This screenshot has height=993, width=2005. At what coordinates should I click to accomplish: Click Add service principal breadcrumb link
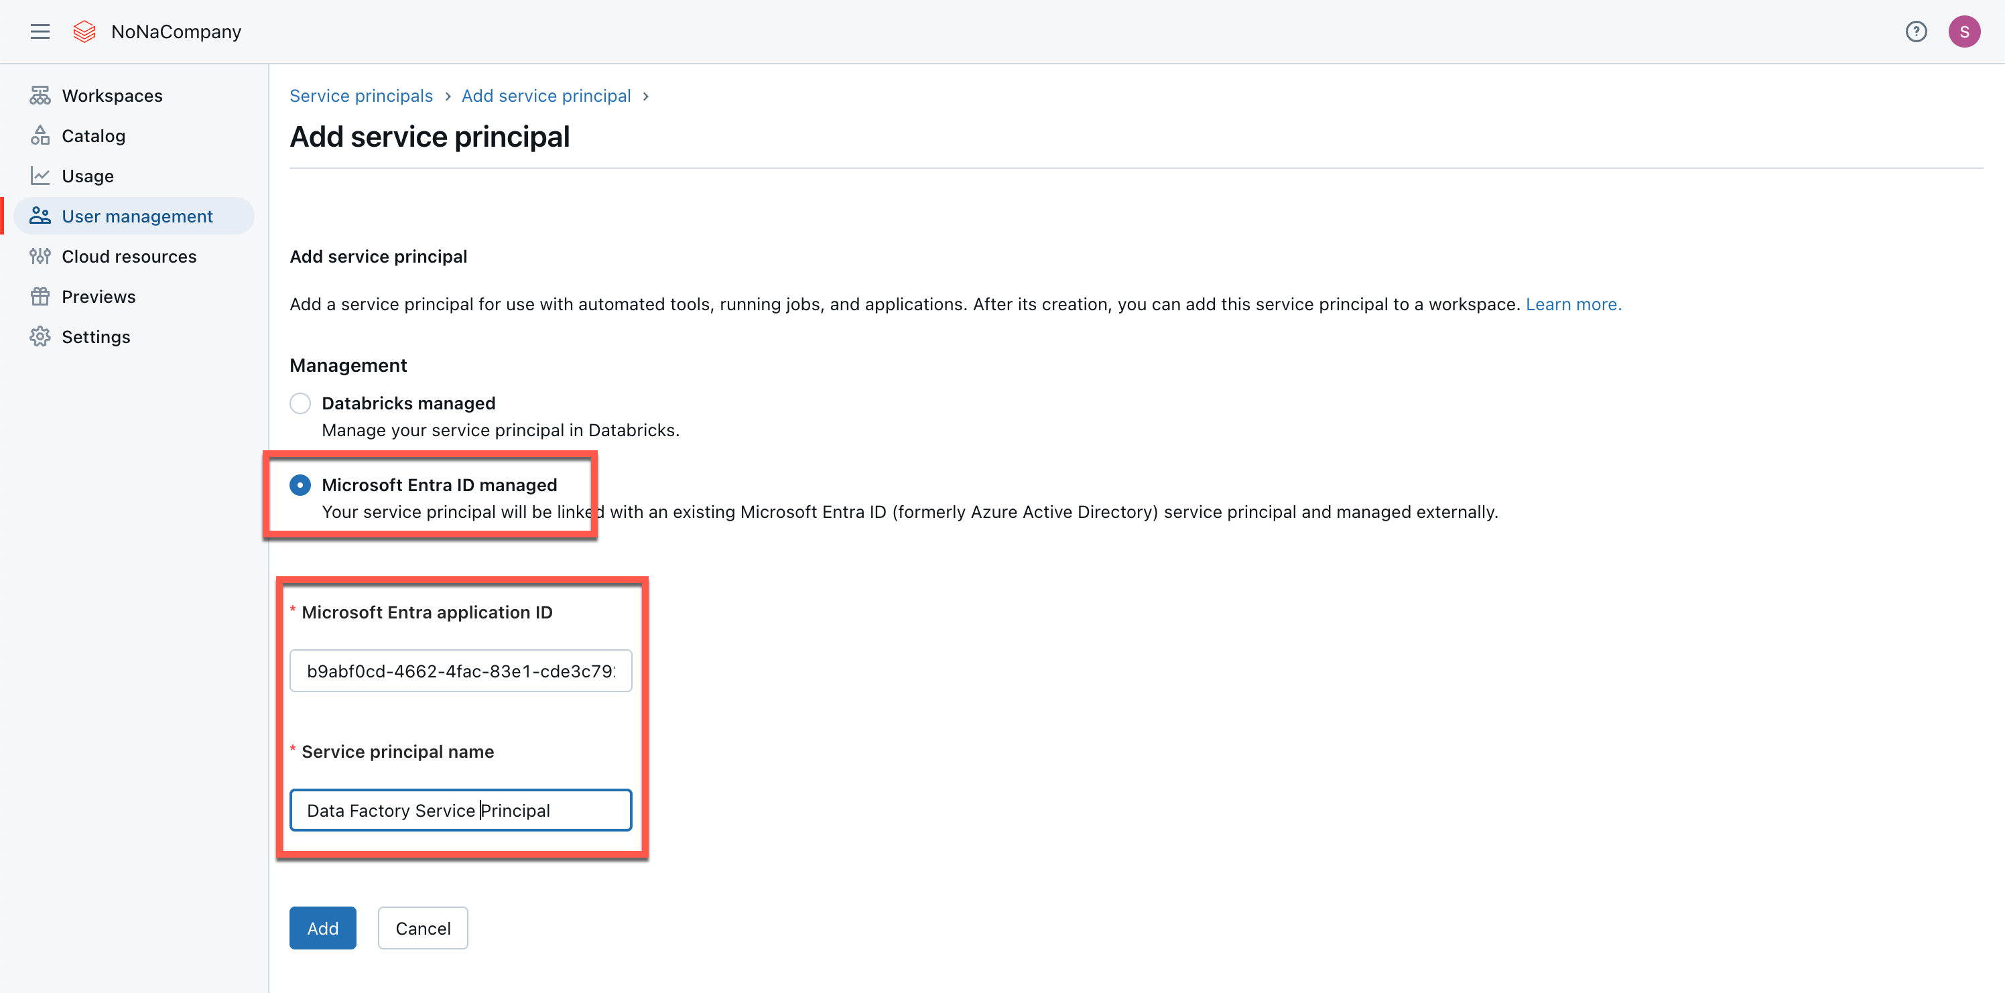coord(545,95)
